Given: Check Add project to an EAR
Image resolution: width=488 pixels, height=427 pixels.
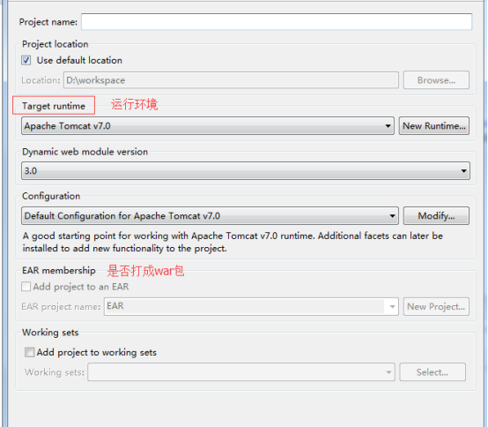Looking at the screenshot, I should (x=26, y=287).
